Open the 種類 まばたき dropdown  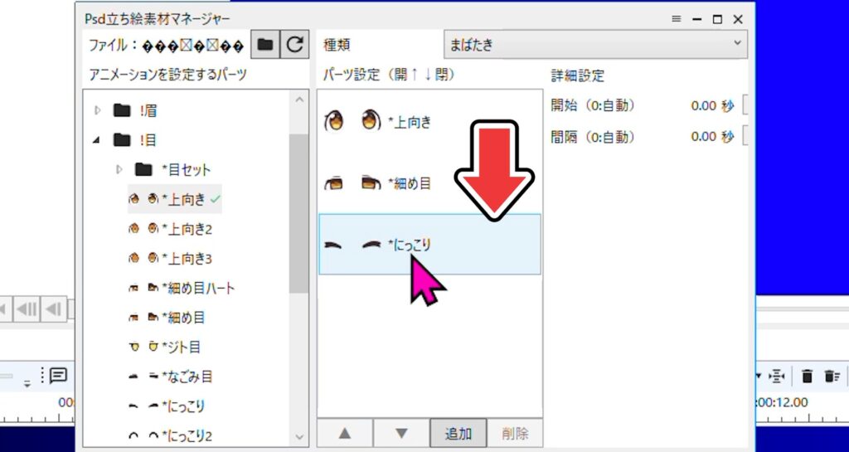point(594,45)
